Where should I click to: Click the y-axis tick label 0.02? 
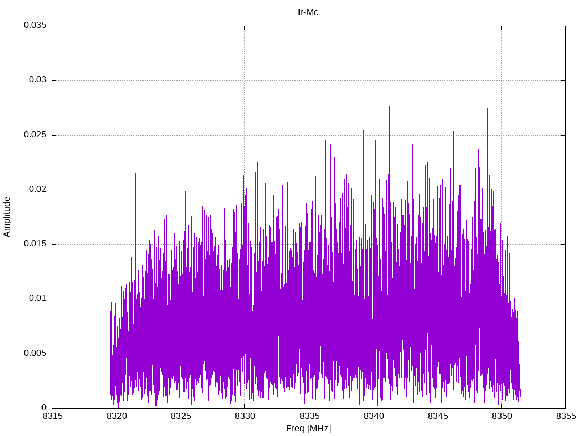click(38, 189)
